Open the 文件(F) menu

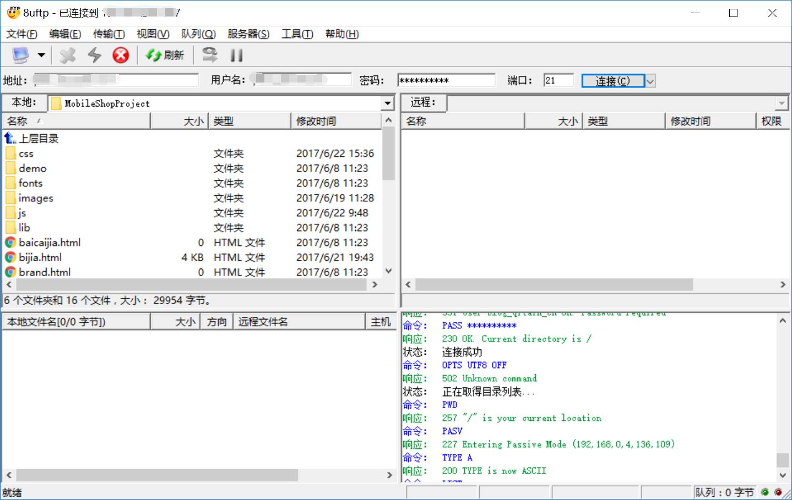tap(21, 34)
